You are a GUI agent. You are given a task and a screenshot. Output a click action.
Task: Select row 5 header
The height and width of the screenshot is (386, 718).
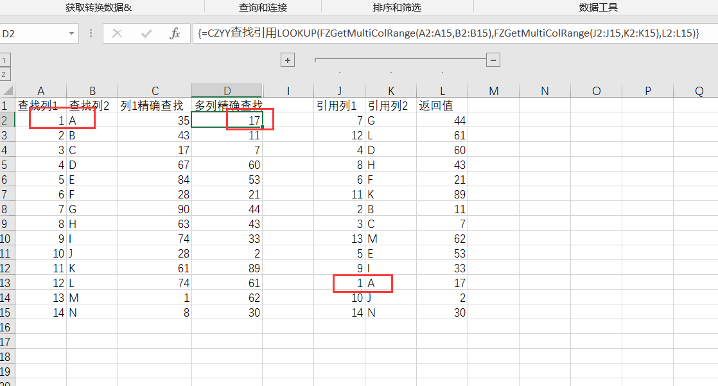[x=7, y=165]
